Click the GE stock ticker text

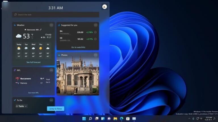point(61,38)
